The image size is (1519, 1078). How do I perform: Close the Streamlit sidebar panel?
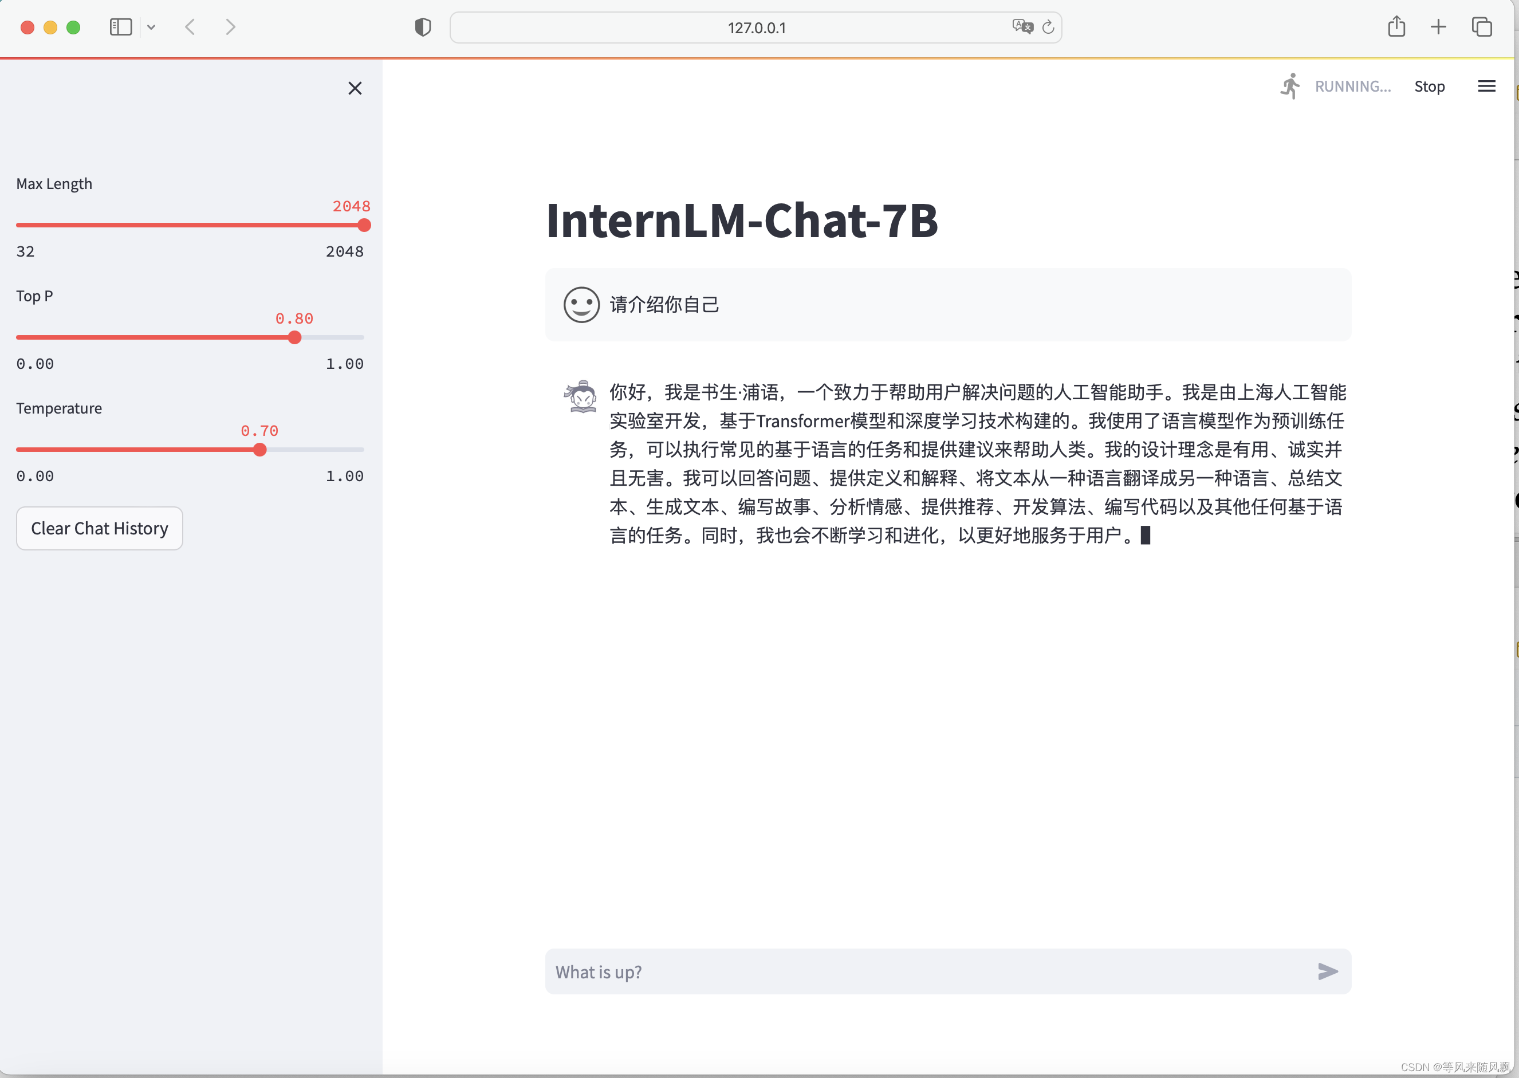355,88
